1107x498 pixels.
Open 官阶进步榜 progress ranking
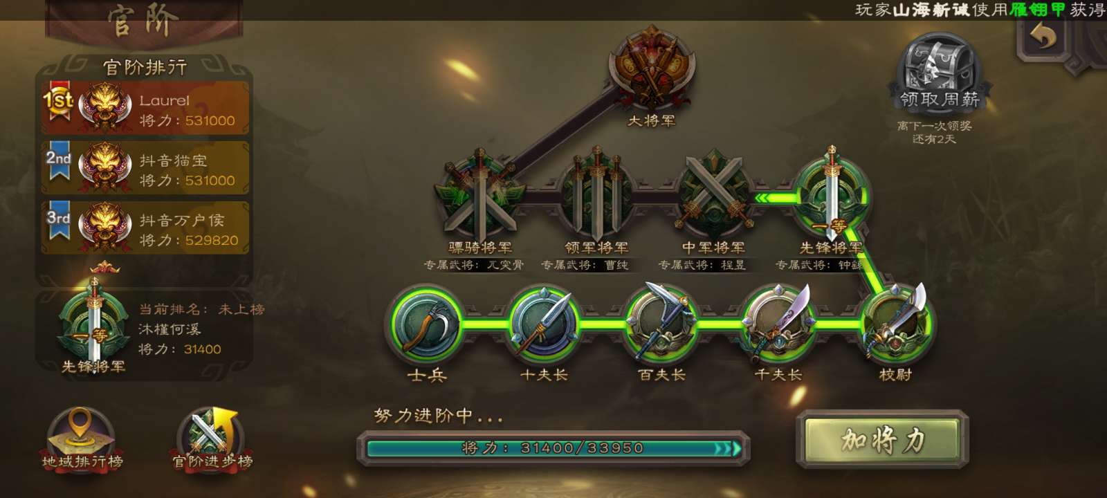click(x=212, y=441)
